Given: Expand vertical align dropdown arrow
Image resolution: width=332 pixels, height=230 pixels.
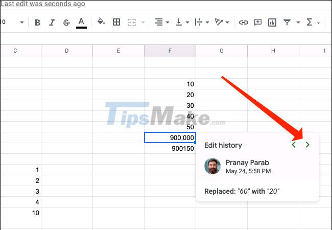Looking at the screenshot, I should click(x=187, y=22).
